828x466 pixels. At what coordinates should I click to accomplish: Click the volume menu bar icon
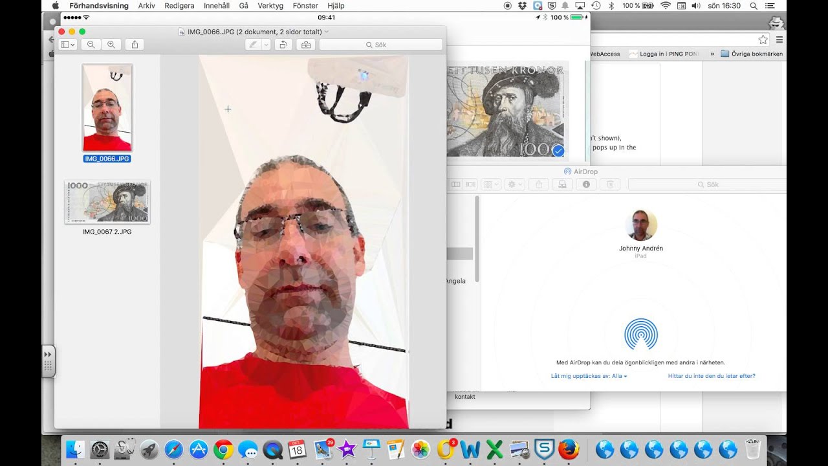point(696,6)
